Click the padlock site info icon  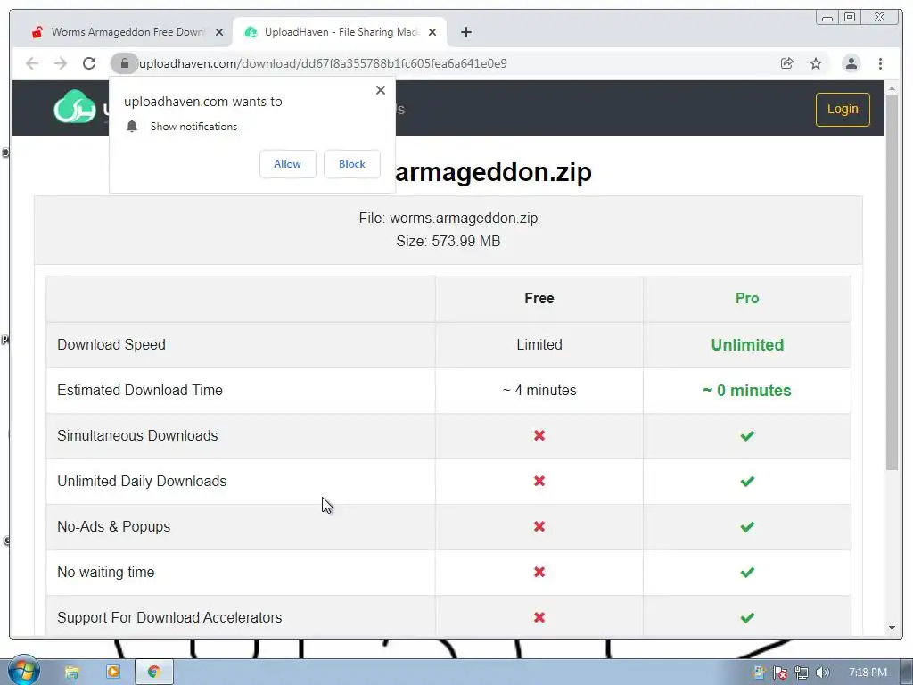tap(124, 63)
